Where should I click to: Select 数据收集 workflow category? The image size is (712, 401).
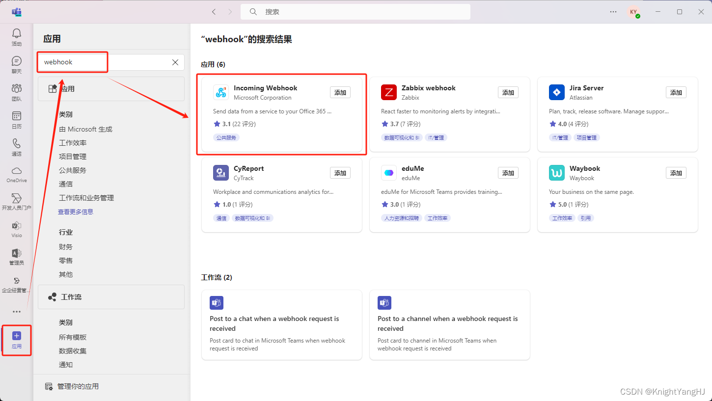pos(73,351)
